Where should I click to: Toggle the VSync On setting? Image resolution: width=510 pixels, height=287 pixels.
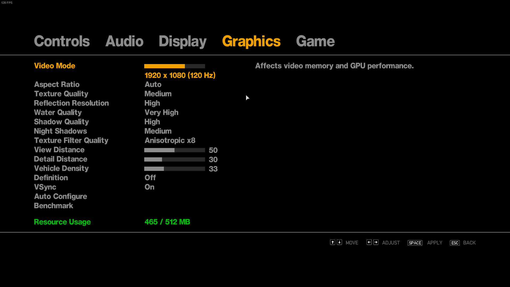[149, 187]
